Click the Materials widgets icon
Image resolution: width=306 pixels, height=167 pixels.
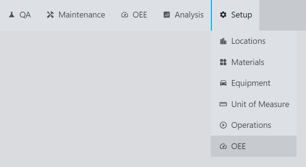223,62
